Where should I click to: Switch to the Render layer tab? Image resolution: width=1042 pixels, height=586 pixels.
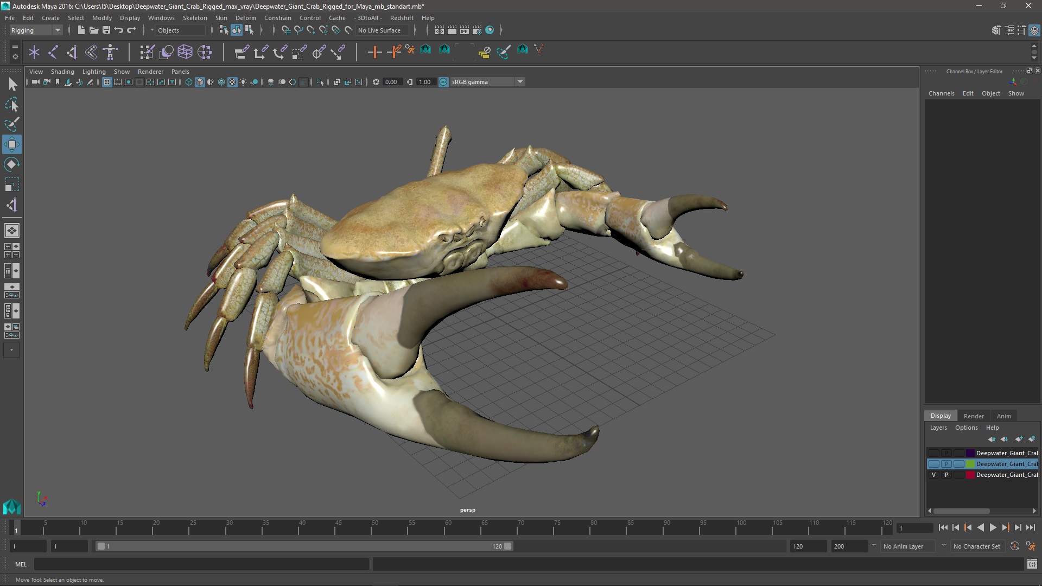[x=974, y=416]
